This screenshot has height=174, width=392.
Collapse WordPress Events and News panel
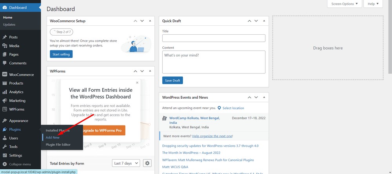264,97
